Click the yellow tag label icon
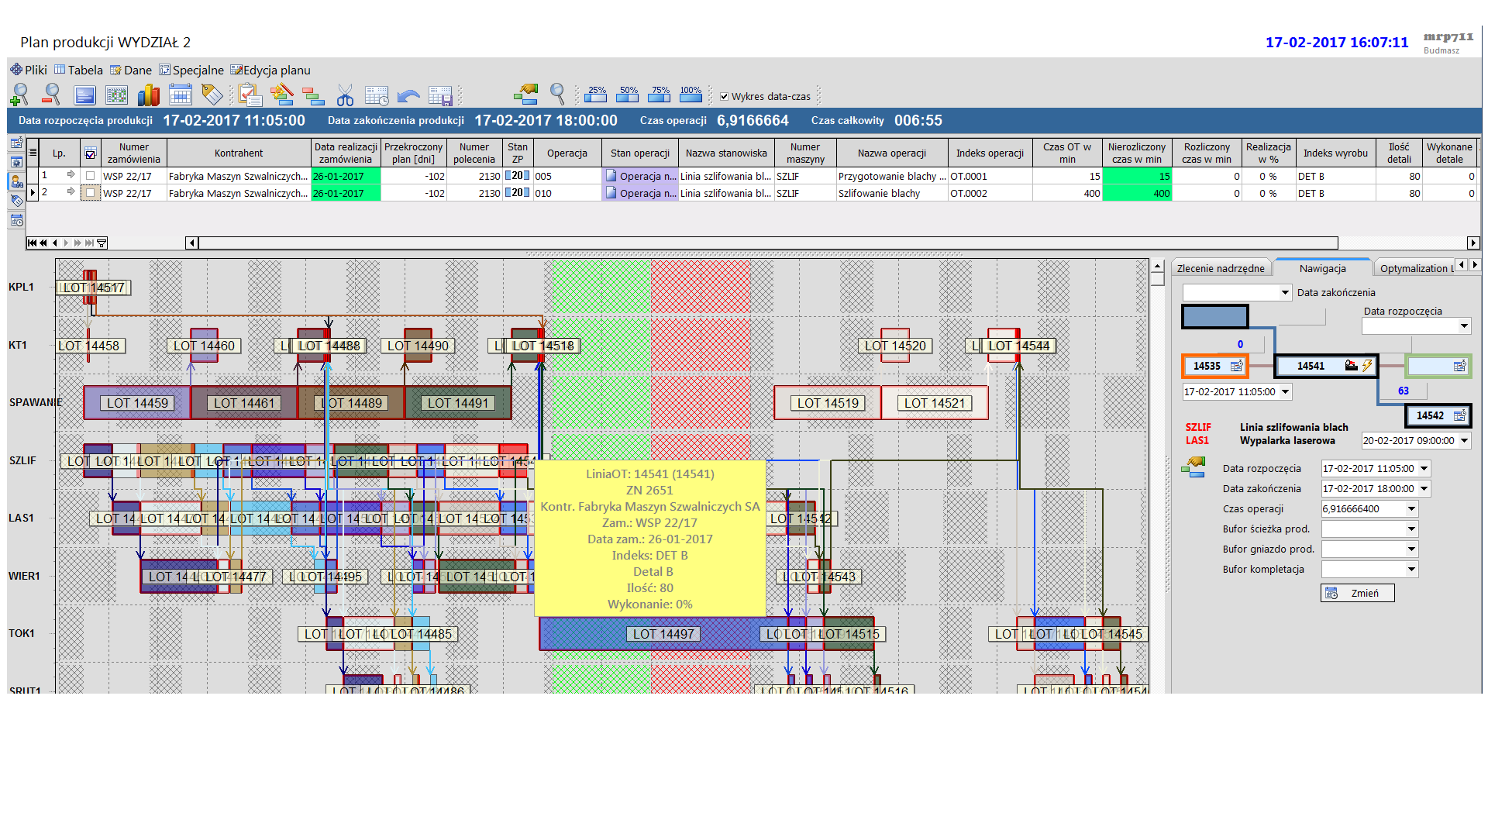This screenshot has height=837, width=1488. tap(212, 95)
